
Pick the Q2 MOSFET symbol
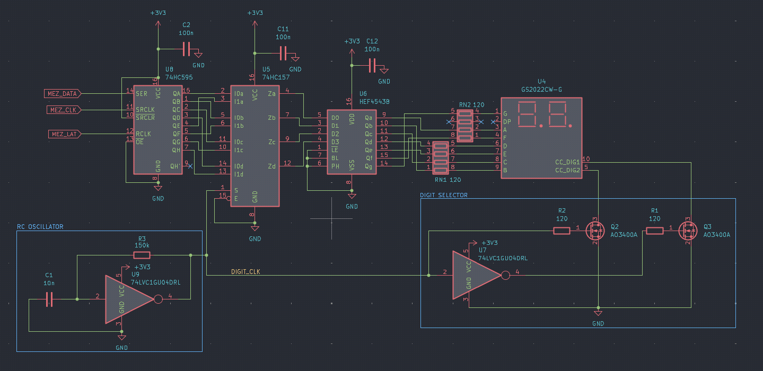pyautogui.click(x=595, y=231)
